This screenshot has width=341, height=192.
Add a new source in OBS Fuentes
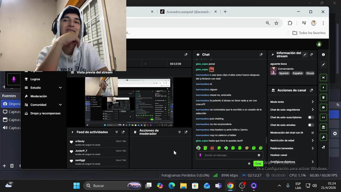4,166
